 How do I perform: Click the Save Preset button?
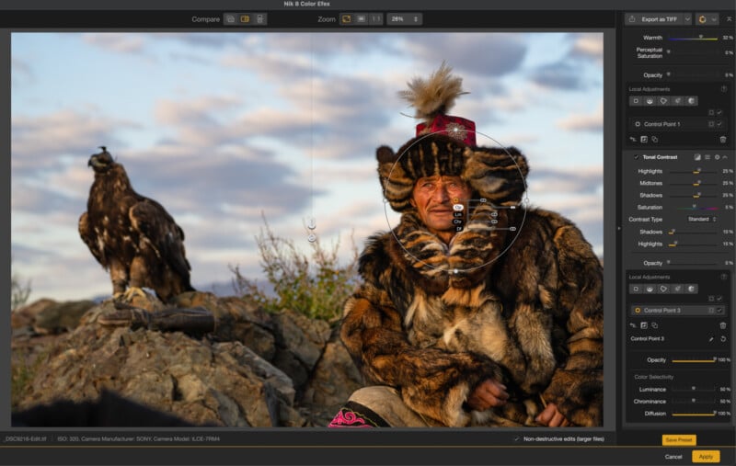pos(679,440)
